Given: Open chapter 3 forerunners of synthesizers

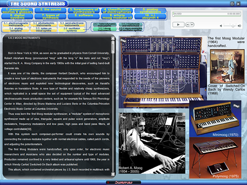Looking at the screenshot, I should [84, 11].
